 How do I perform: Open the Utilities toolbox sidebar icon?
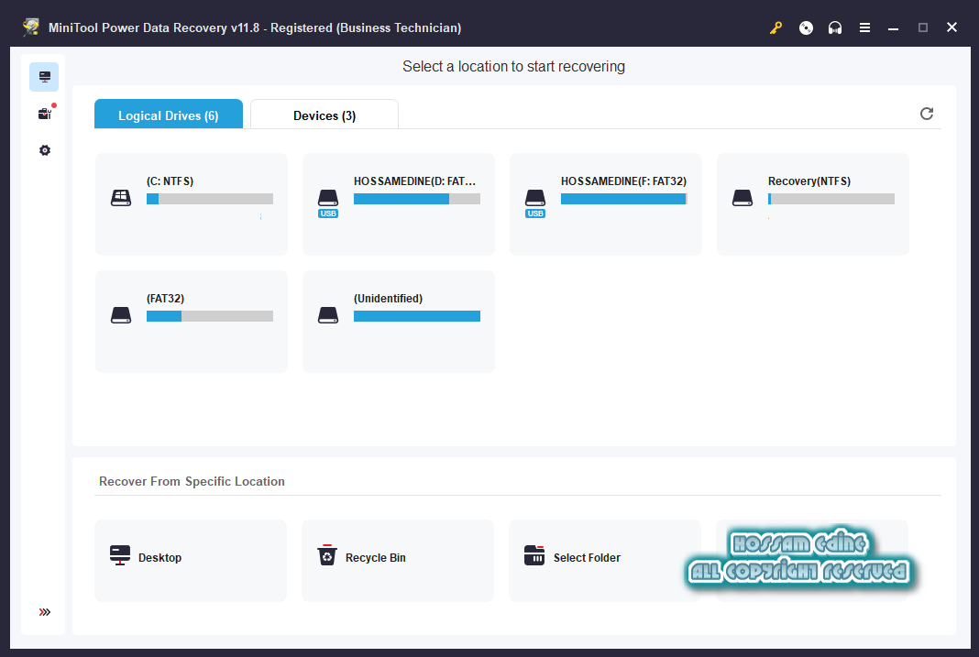44,114
